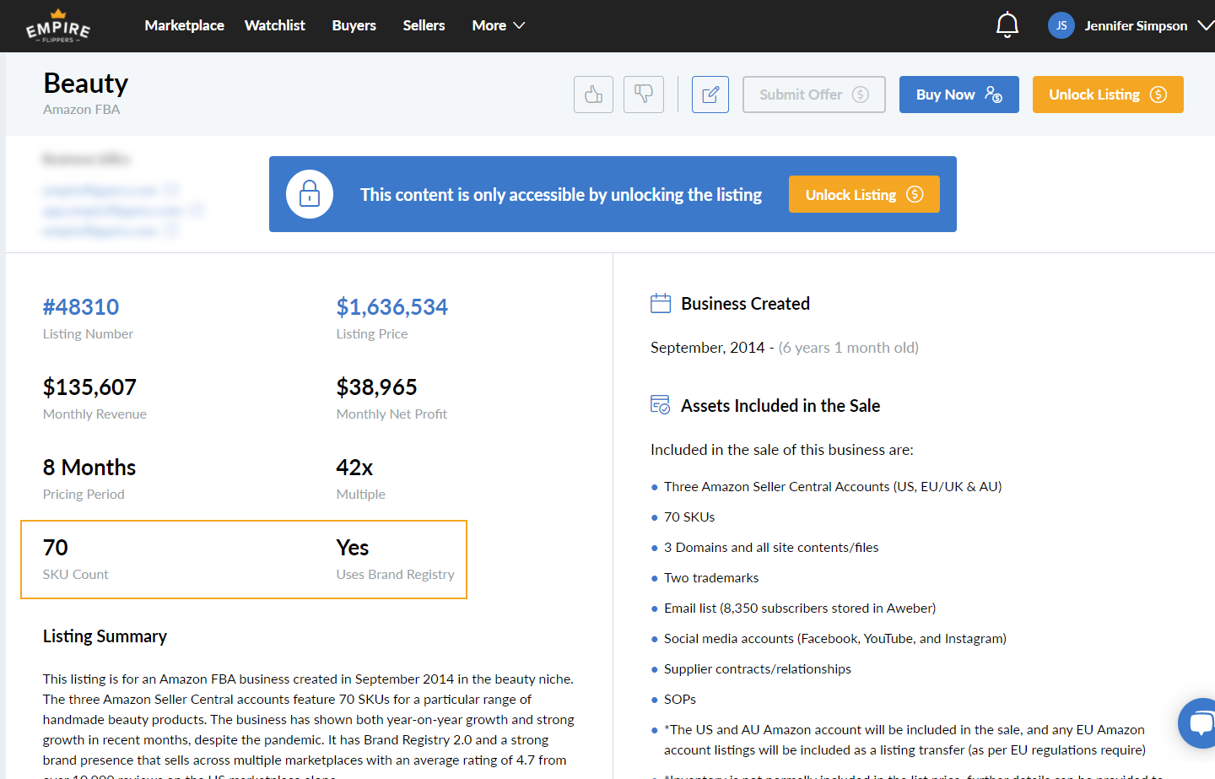This screenshot has width=1215, height=779.
Task: Click Unlock Listing in the blue banner
Action: click(864, 194)
